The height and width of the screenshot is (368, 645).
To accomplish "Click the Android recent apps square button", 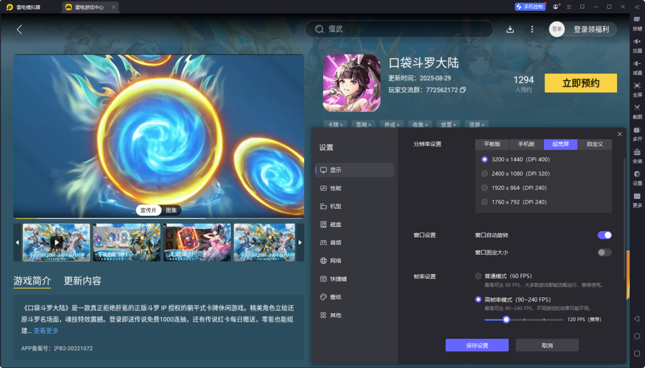I will (637, 353).
